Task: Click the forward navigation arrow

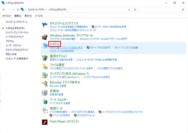Action: coord(9,10)
